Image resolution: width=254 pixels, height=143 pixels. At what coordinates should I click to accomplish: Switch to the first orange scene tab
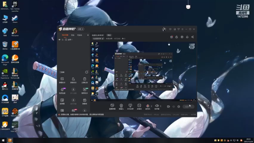[65, 35]
